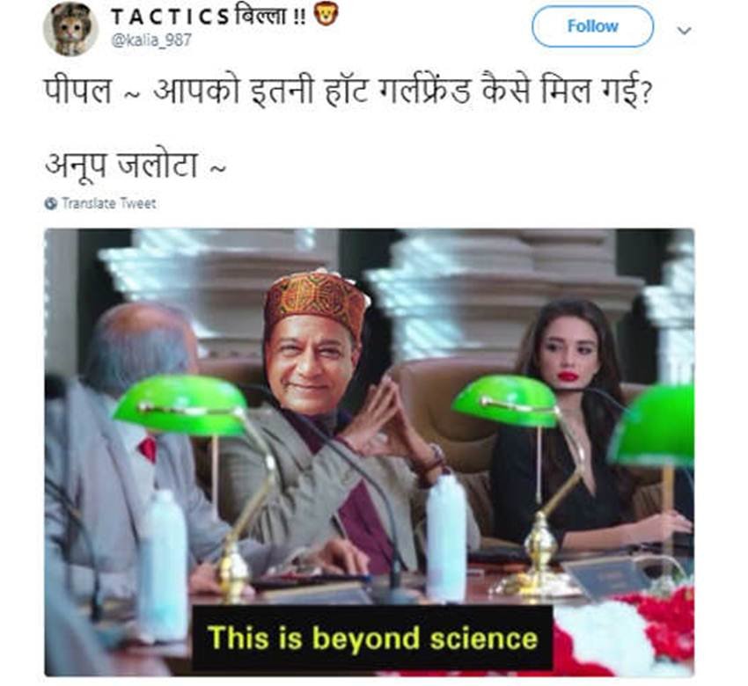Screen dimensions: 748x686
Task: Expand the tweet options chevron
Action: point(685,31)
